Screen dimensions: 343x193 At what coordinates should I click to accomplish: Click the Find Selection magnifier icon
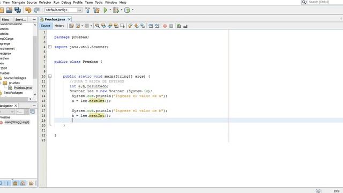tap(97, 26)
